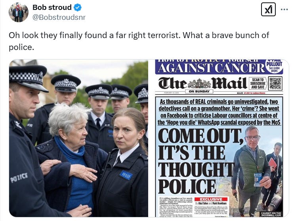Click the 4-page Pullout circle badge
Image resolution: width=292 pixels, height=221 pixels.
point(274,66)
